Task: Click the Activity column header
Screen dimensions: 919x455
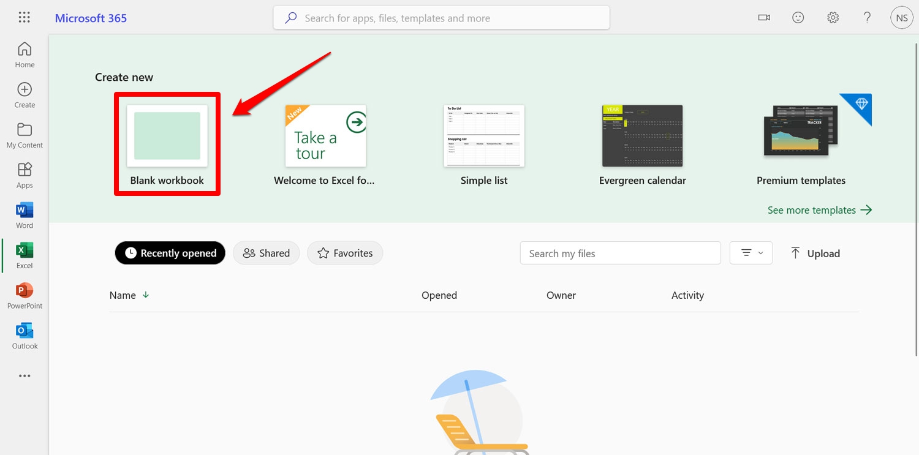Action: tap(687, 295)
